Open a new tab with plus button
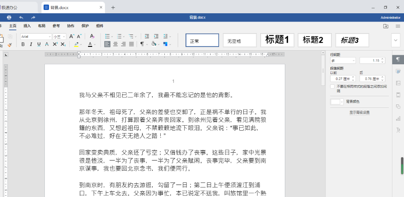Viewport: 404px width, 197px height. pos(113,7)
